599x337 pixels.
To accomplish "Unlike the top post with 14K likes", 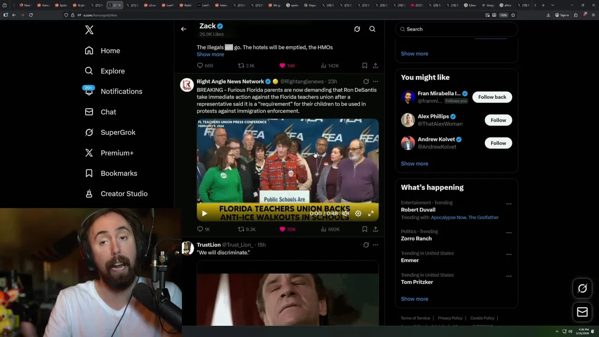I will click(287, 66).
